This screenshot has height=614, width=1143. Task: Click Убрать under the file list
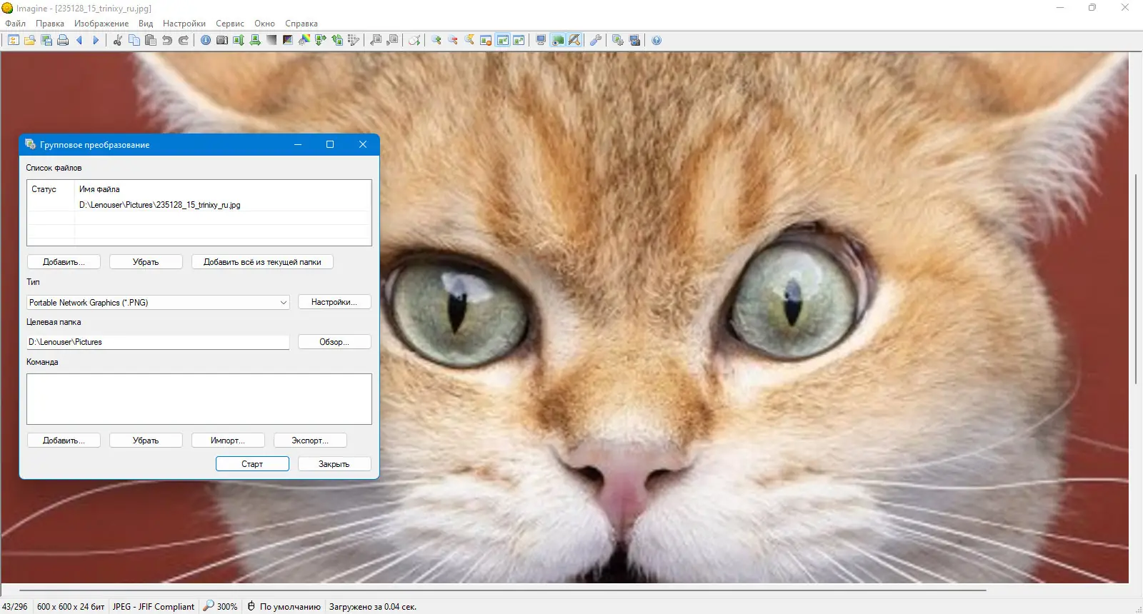coord(146,262)
